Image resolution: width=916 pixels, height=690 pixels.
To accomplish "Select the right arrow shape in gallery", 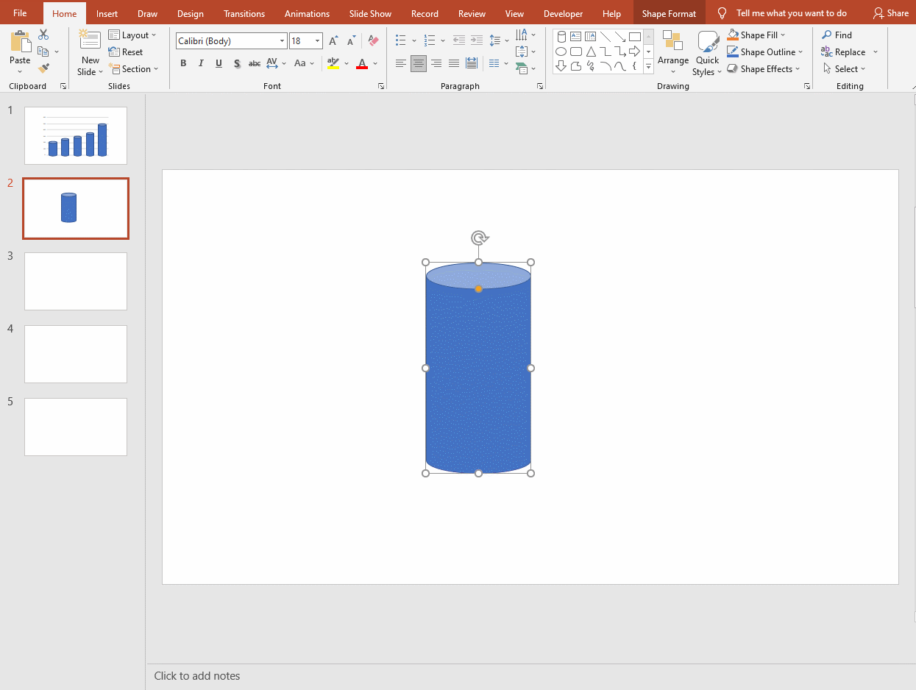I will pyautogui.click(x=635, y=51).
